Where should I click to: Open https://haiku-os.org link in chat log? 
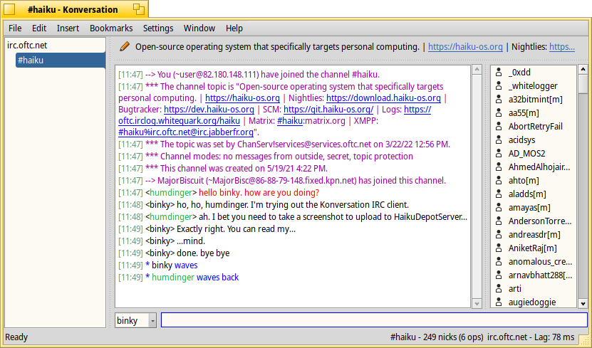(242, 98)
